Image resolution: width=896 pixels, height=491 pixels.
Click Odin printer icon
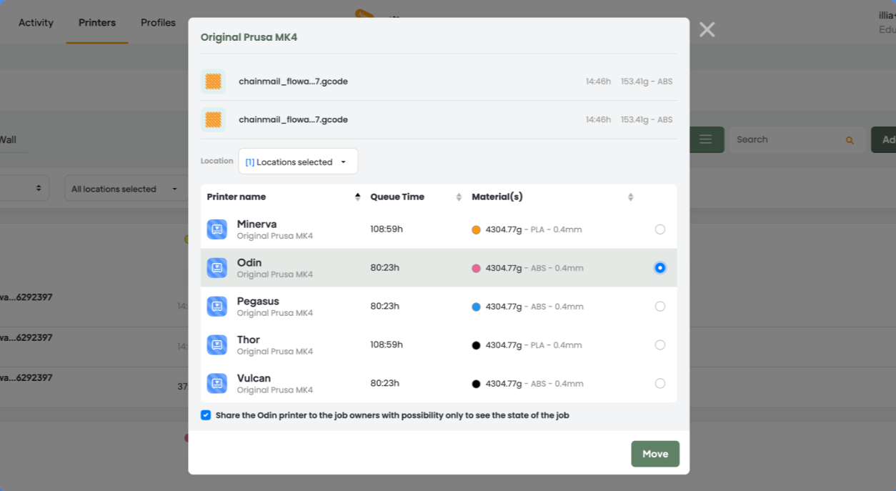217,268
